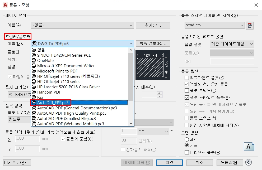The width and height of the screenshot is (262, 170).
Task: Open the page setup 이름(A) dropdown showing <없음>
Action: (131, 25)
